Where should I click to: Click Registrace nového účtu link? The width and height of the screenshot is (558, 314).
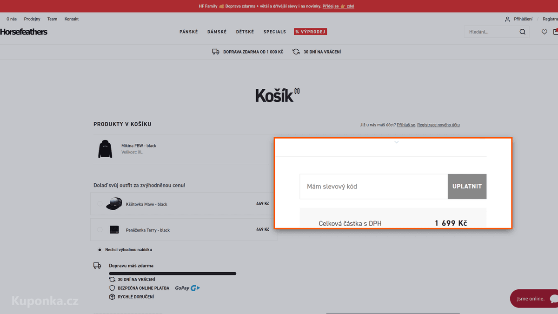pos(438,125)
